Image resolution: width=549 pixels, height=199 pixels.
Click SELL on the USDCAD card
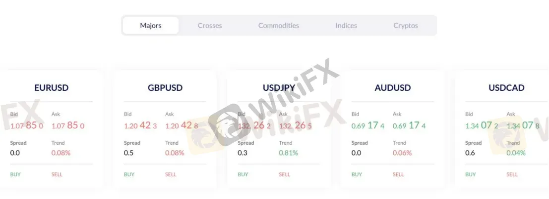512,174
